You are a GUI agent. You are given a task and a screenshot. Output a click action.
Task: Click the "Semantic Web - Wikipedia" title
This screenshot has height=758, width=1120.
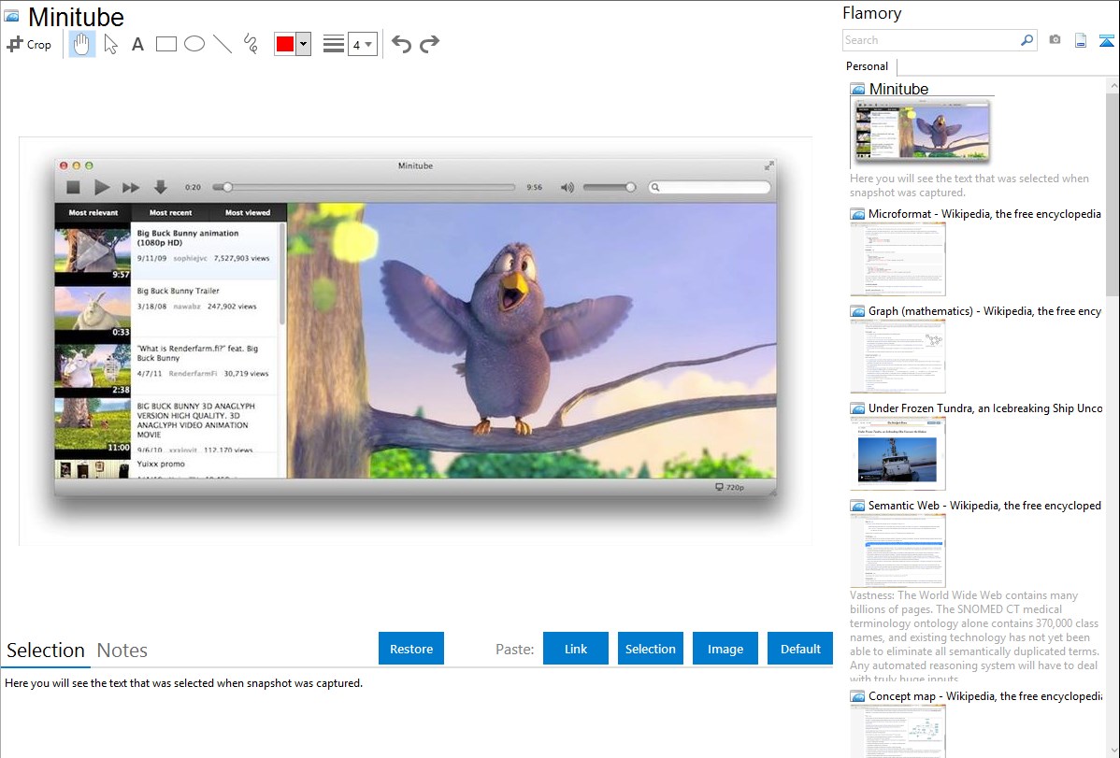[984, 506]
